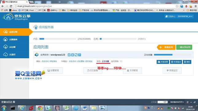
Task: Click the restore icon of console log panel
Action: [195, 102]
